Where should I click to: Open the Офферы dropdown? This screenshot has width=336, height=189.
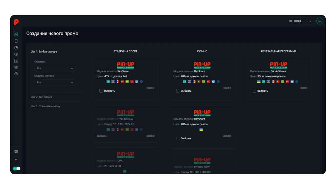(x=55, y=68)
